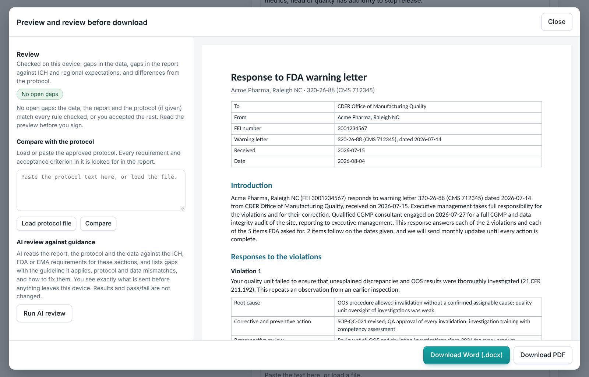This screenshot has width=589, height=377.
Task: Run the AI review
Action: pyautogui.click(x=44, y=313)
